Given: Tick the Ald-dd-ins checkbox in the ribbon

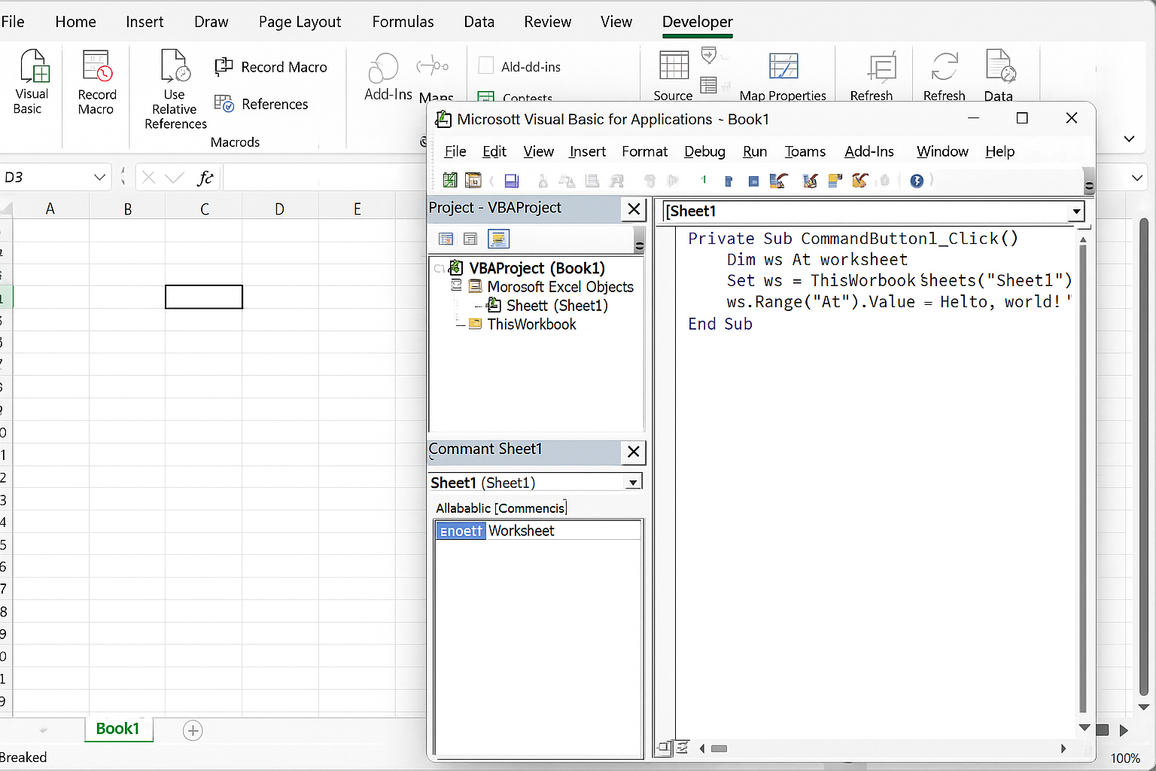Looking at the screenshot, I should point(486,66).
